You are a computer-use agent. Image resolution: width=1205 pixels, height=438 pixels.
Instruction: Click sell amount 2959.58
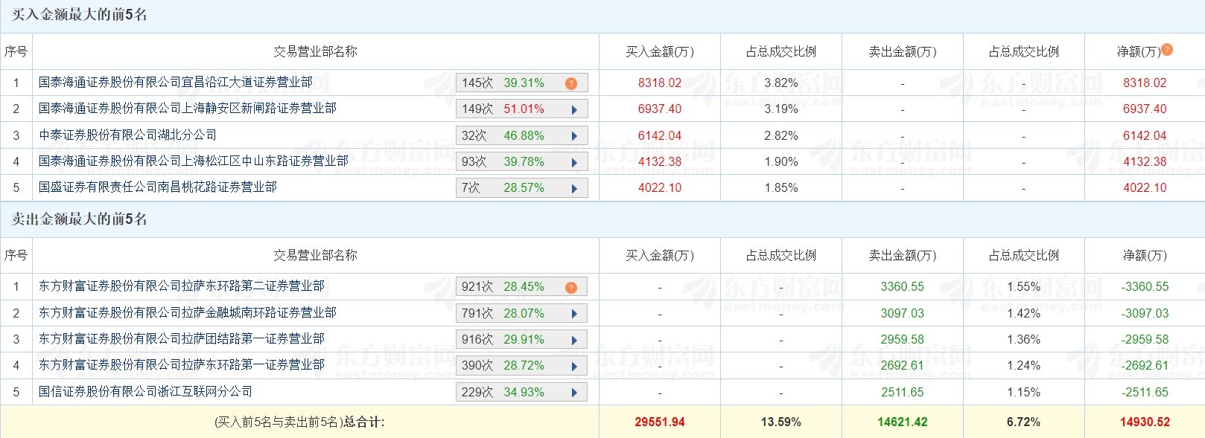click(903, 340)
